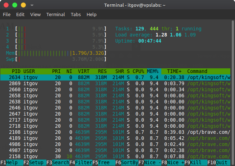This screenshot has width=235, height=166.
Task: Click the yellow window button
Action: tap(23, 5)
